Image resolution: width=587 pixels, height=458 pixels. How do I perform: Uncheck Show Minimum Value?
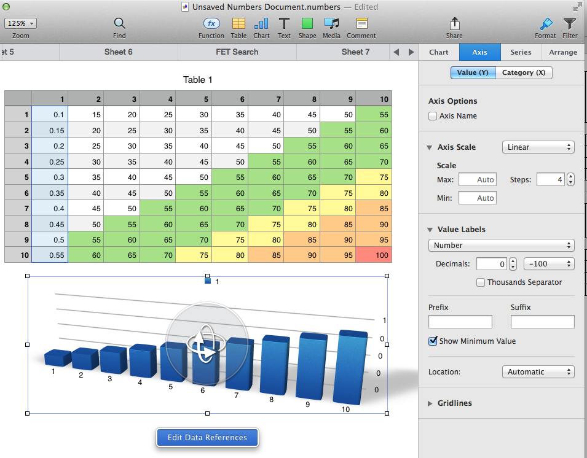pos(433,341)
